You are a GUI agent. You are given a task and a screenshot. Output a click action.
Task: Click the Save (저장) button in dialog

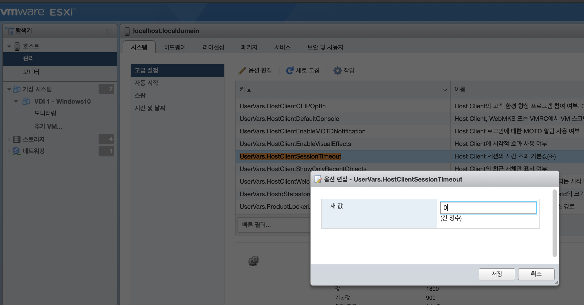pos(496,274)
